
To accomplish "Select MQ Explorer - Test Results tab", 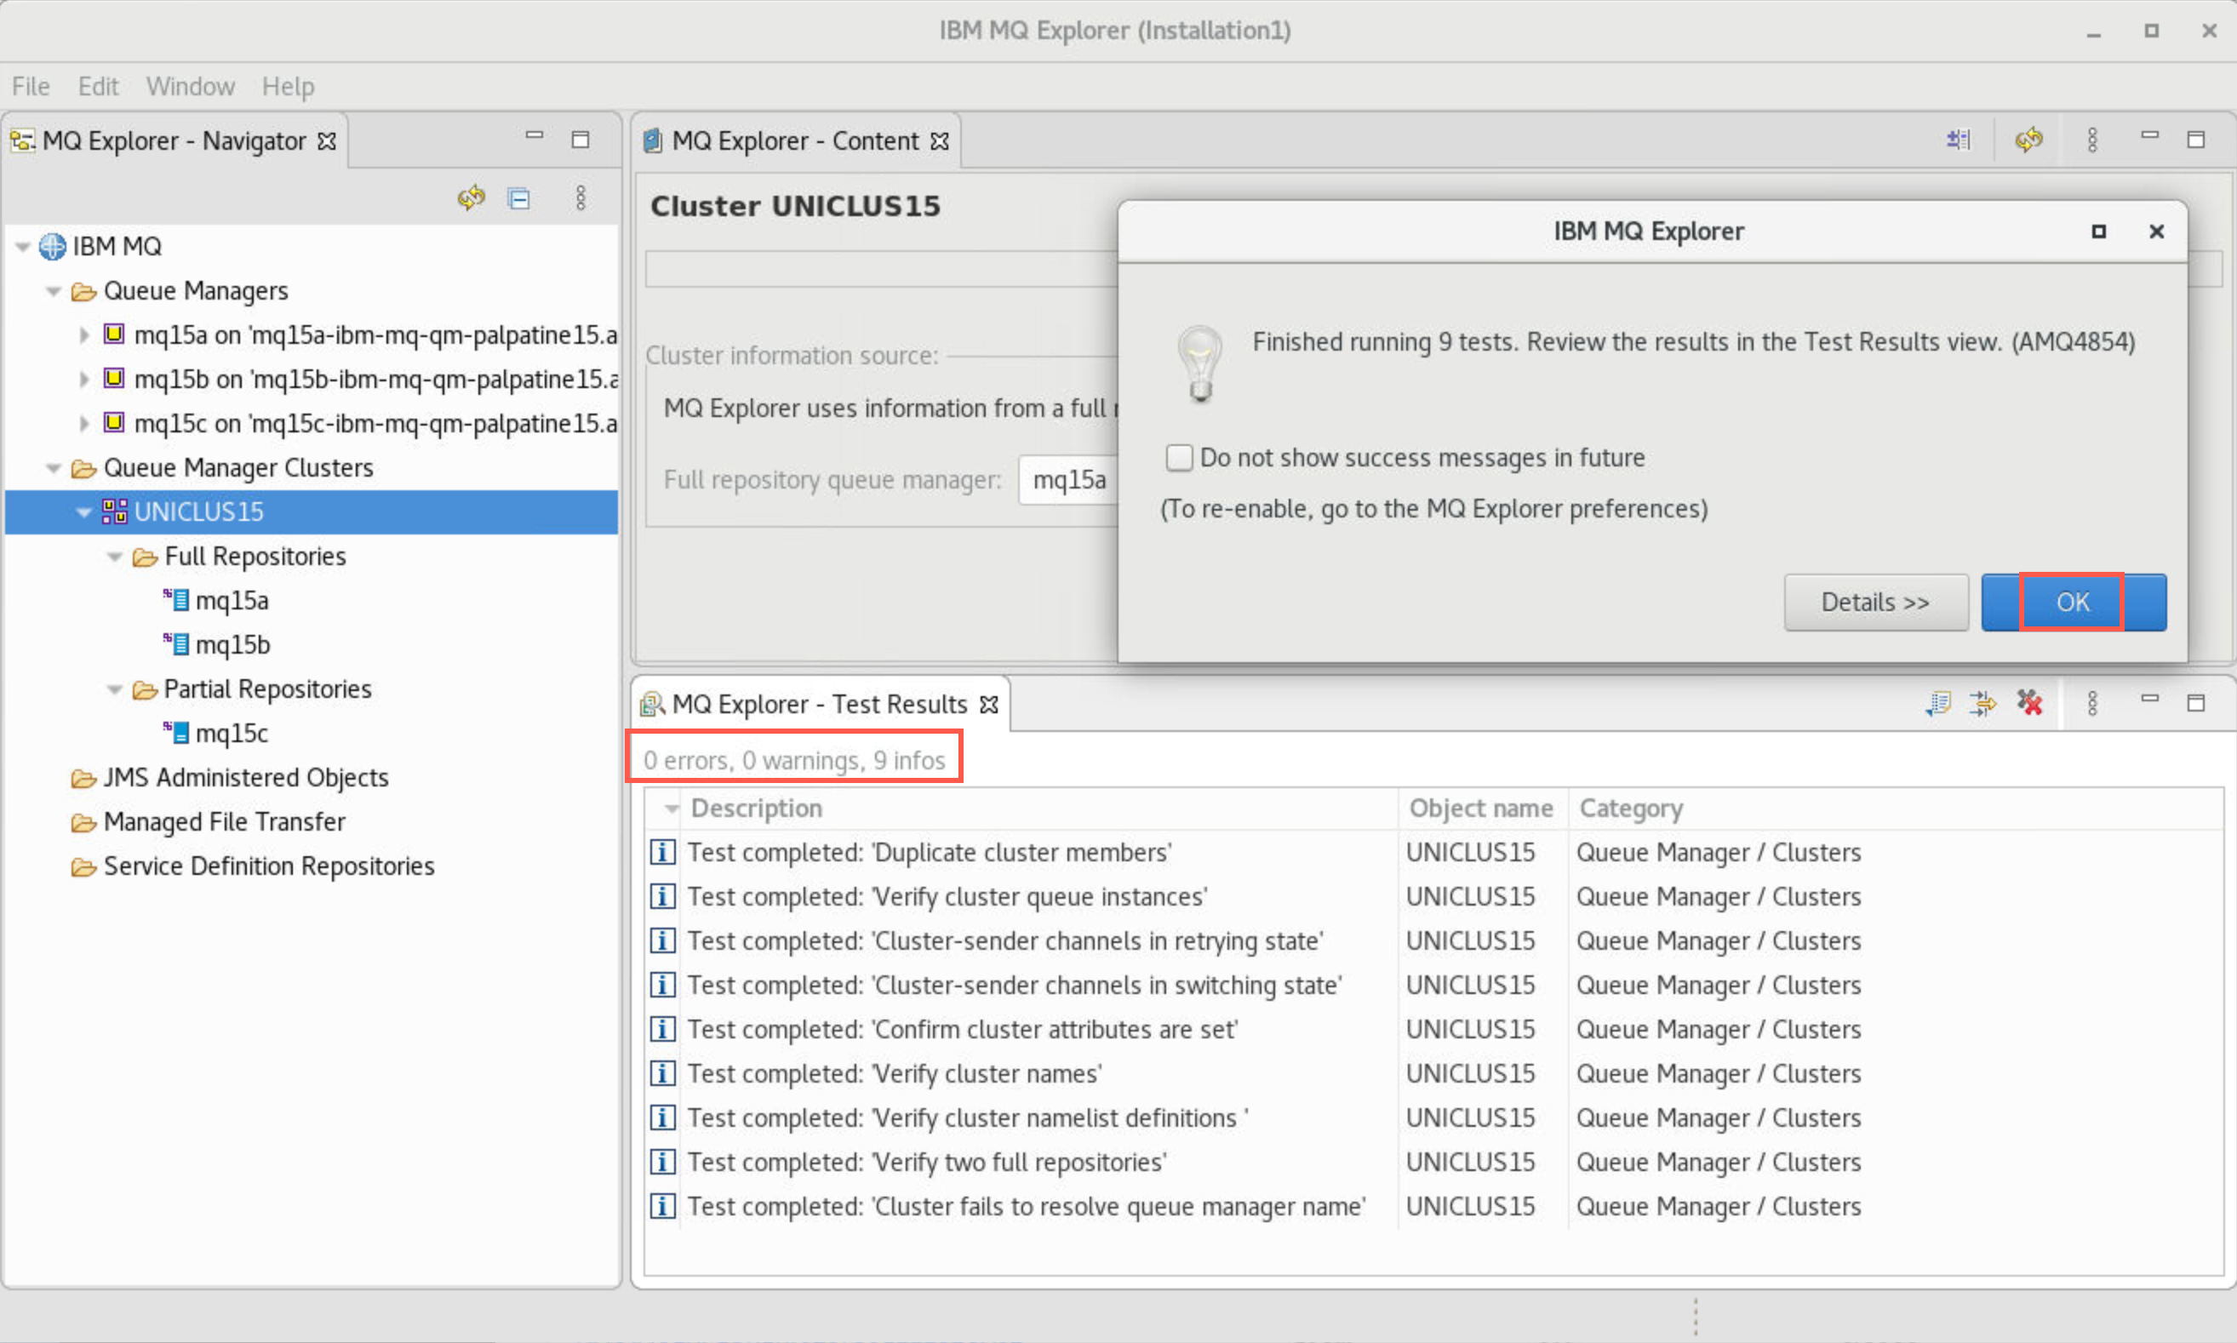I will click(x=820, y=703).
